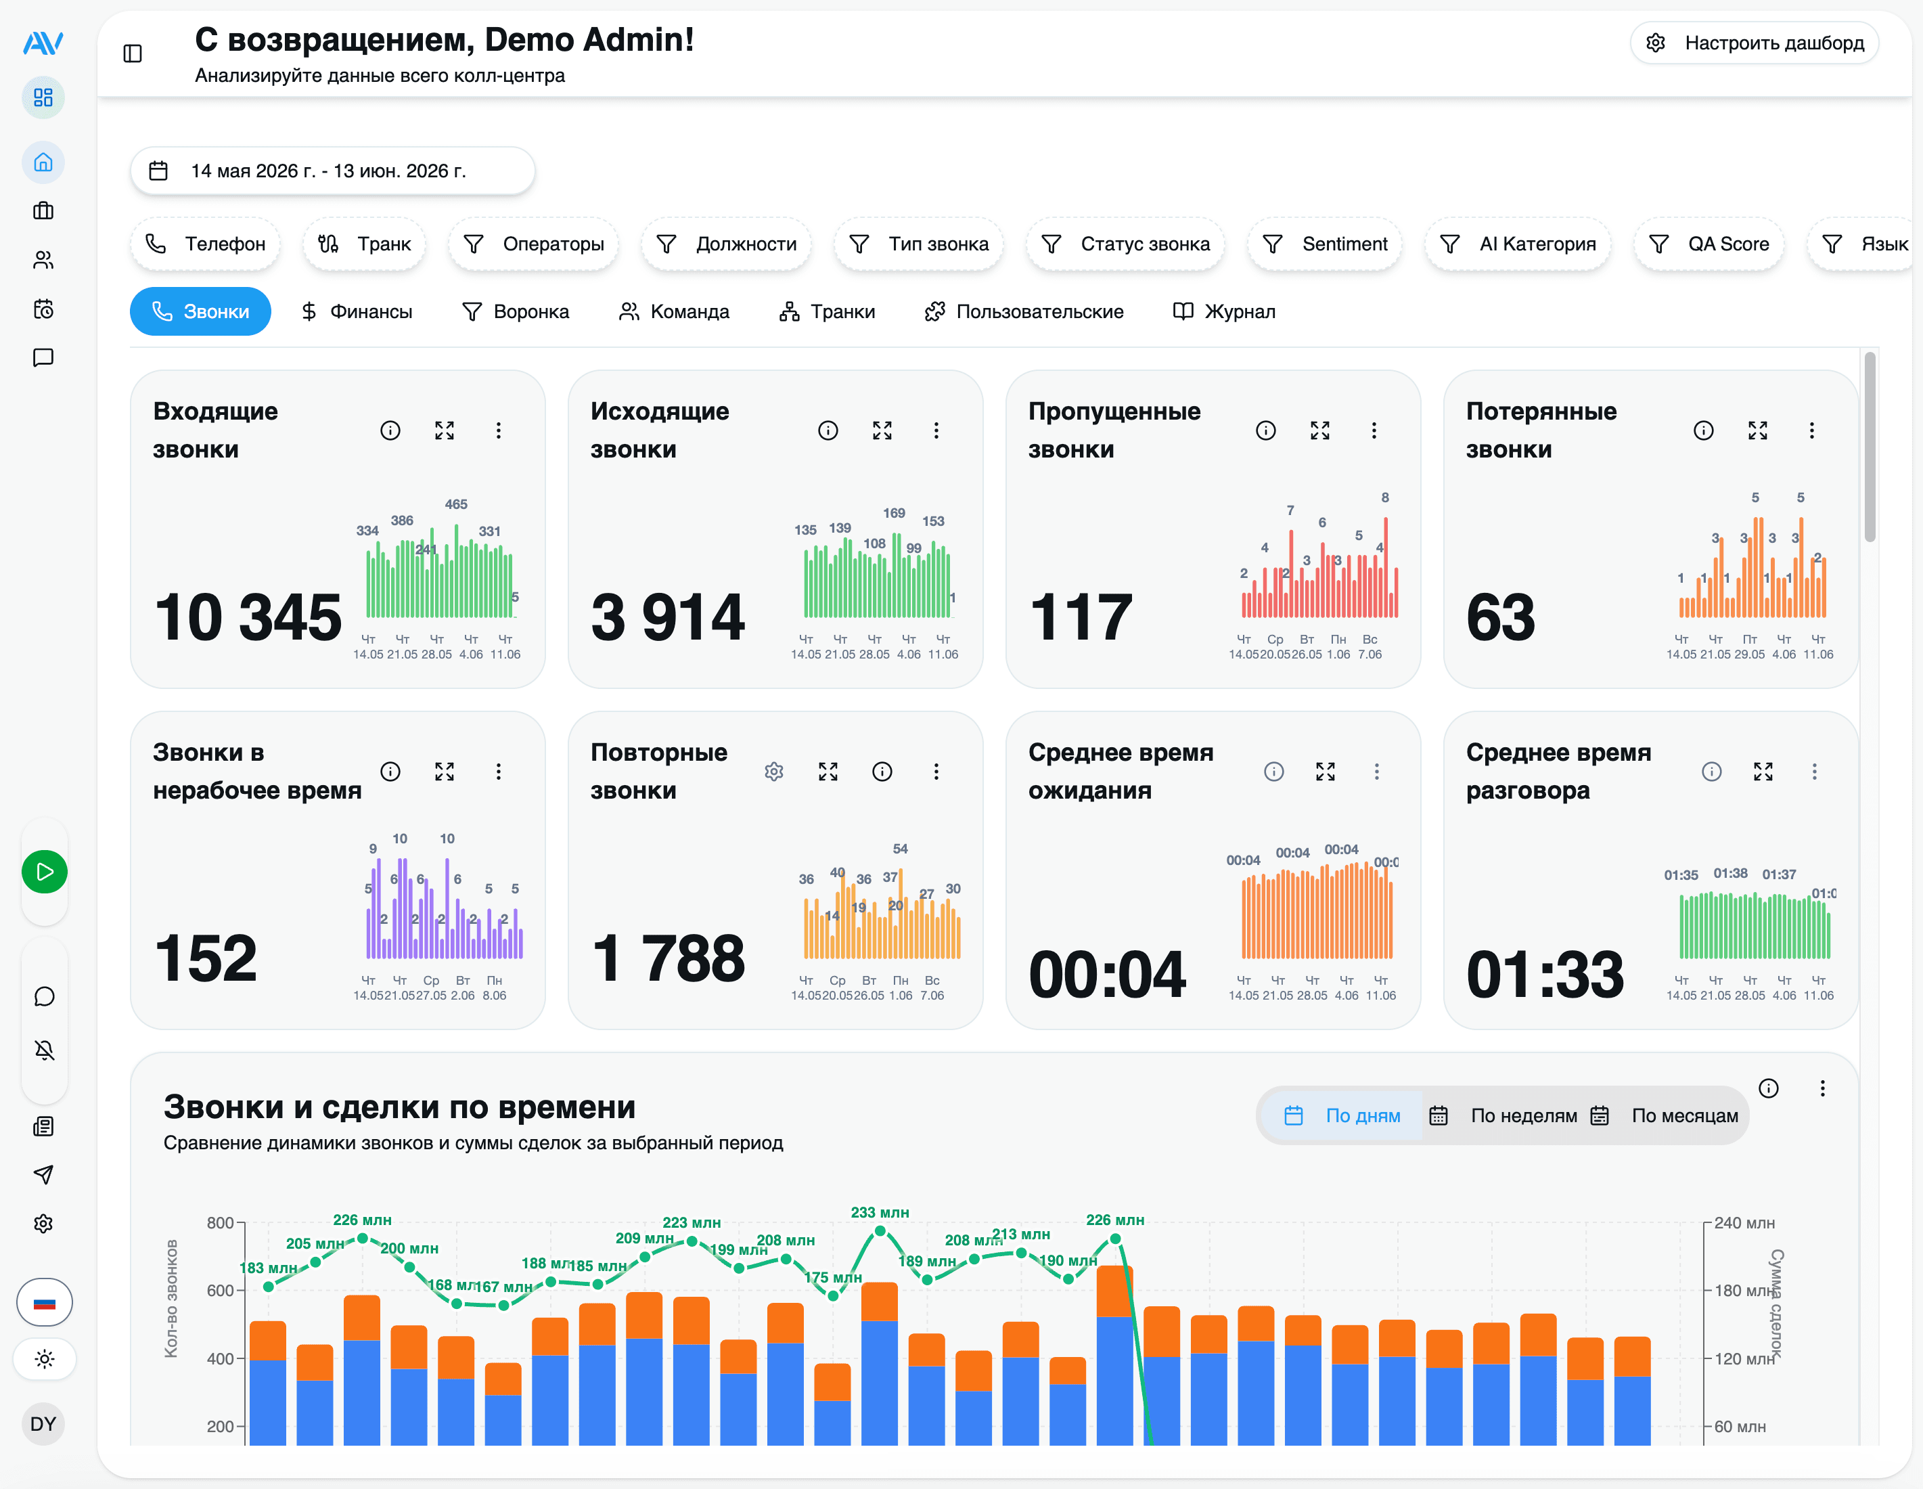Open the briefcase icon in sidebar
1923x1489 pixels.
(x=43, y=211)
